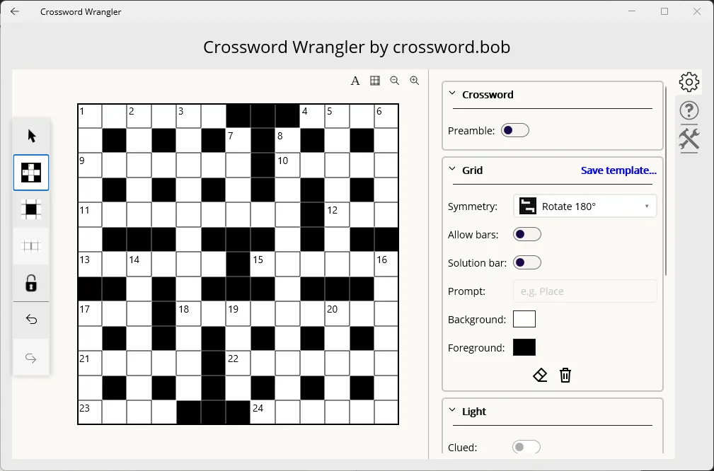Click the Foreground black color swatch
Screen dimensions: 714x471
coord(524,347)
